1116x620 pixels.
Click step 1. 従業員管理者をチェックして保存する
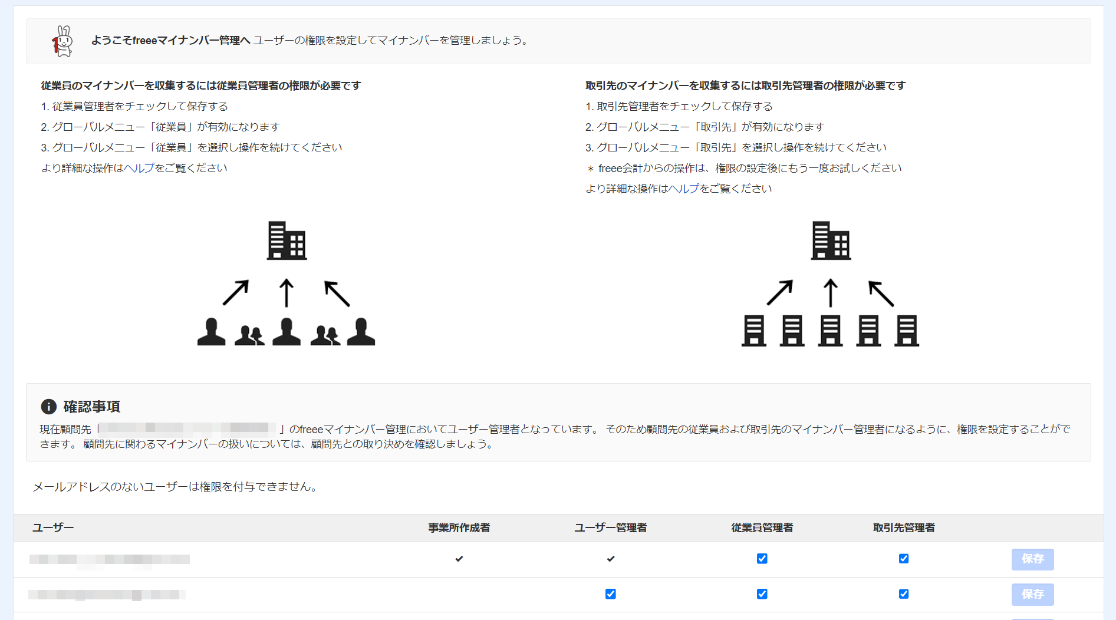pyautogui.click(x=134, y=107)
